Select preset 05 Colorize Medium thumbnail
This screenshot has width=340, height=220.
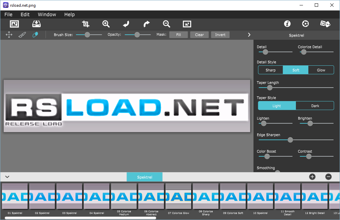click(124, 196)
